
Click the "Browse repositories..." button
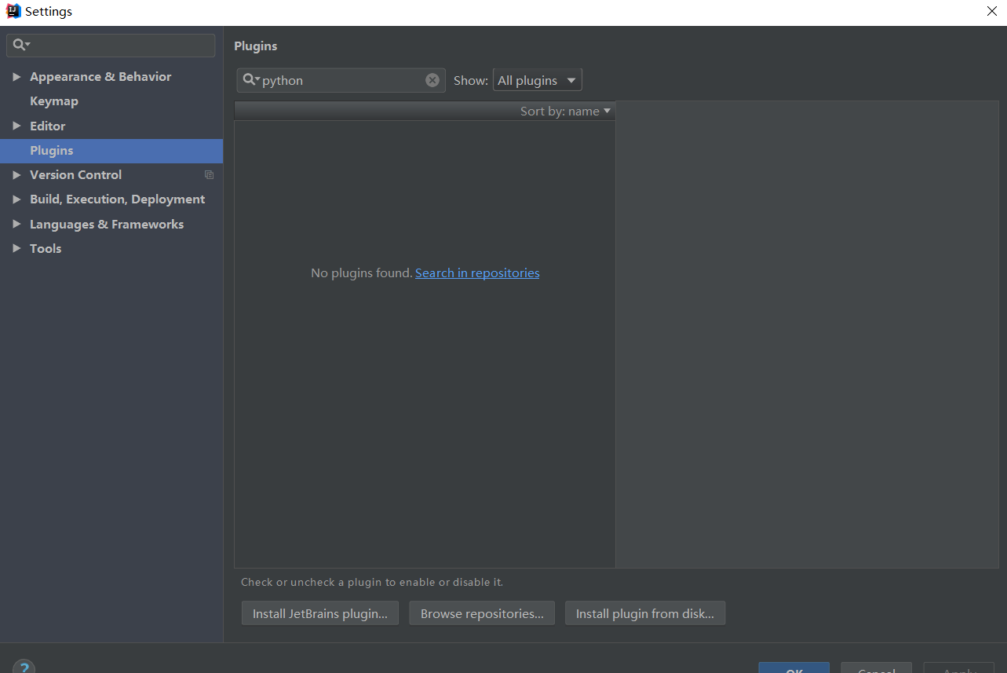(x=481, y=613)
